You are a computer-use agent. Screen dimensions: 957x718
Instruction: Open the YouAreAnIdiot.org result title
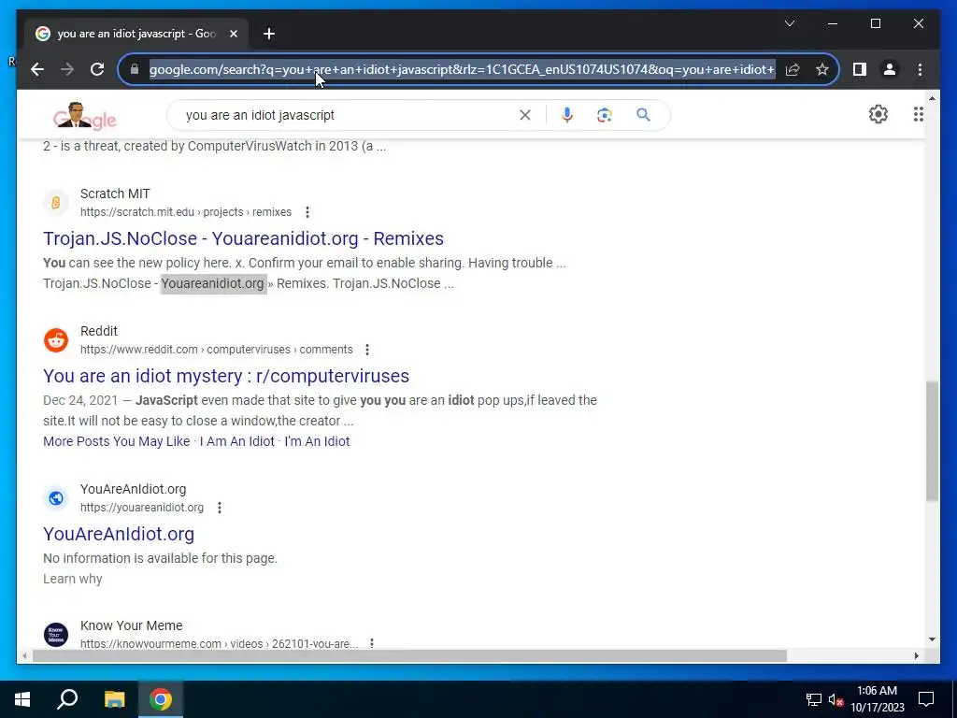click(x=119, y=534)
